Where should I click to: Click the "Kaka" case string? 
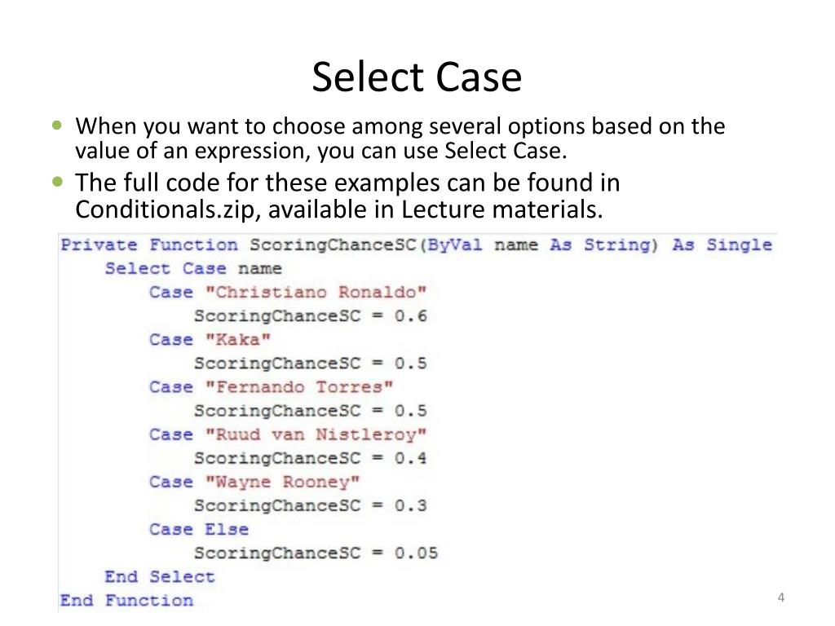click(238, 340)
